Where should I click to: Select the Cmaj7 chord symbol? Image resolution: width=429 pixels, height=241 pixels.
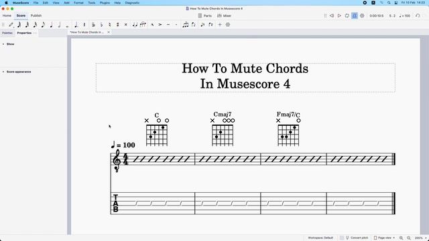(x=223, y=114)
